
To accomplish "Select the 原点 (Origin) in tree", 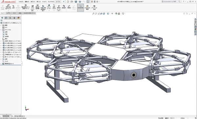I will (6, 39).
